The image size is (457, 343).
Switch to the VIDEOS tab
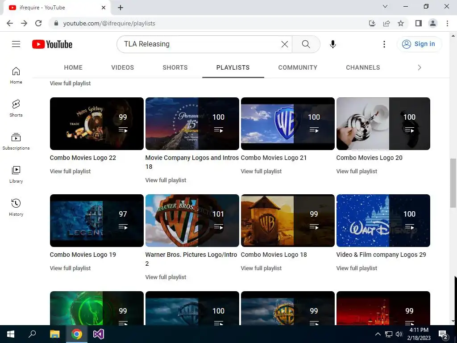[122, 67]
